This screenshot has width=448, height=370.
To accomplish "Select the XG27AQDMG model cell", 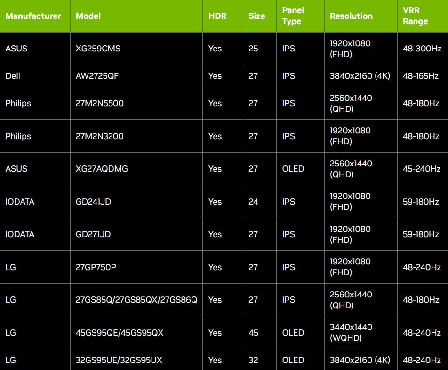I will point(102,169).
